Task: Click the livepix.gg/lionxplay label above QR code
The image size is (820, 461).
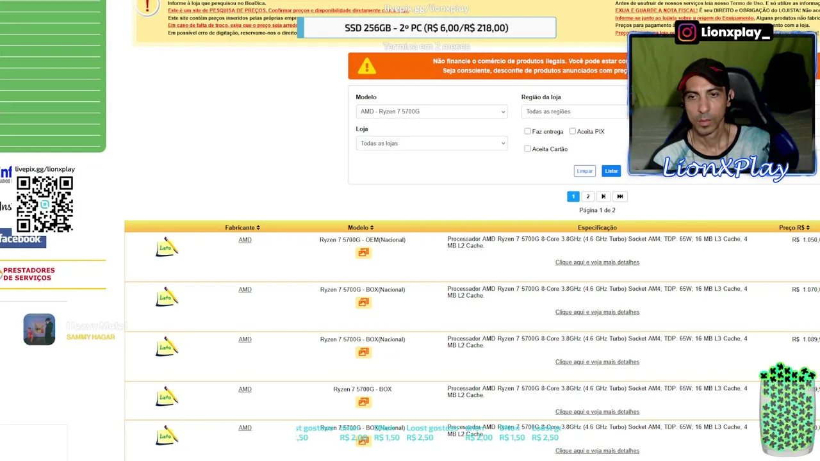Action: [x=45, y=169]
